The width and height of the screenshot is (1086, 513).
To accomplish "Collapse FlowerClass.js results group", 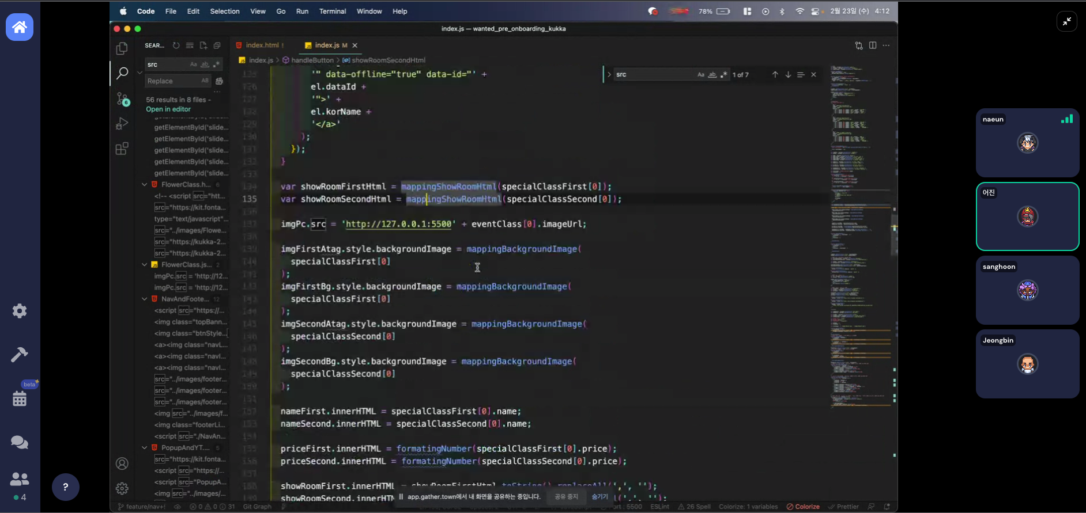I will click(x=145, y=265).
